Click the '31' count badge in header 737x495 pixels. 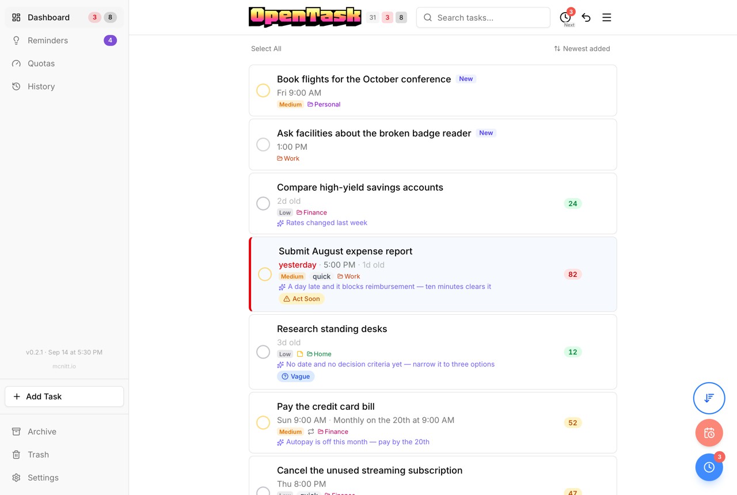373,17
